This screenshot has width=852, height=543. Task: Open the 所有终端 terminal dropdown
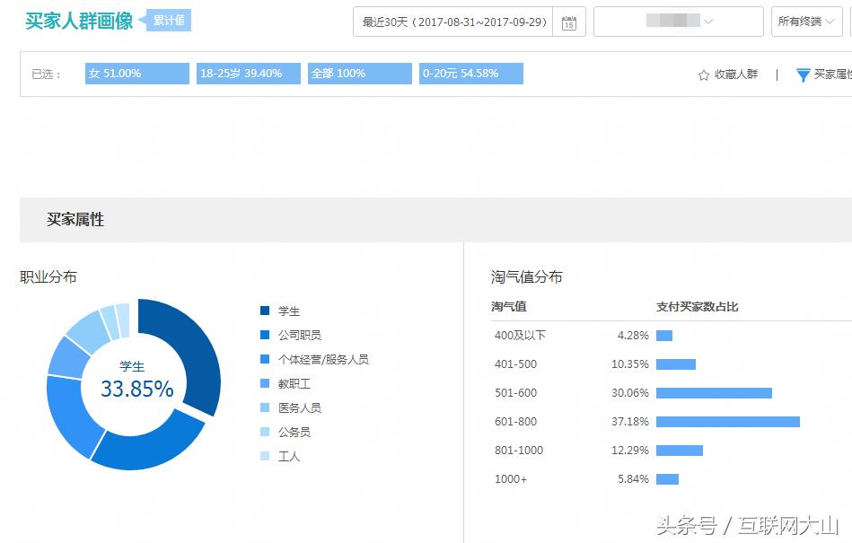(806, 22)
